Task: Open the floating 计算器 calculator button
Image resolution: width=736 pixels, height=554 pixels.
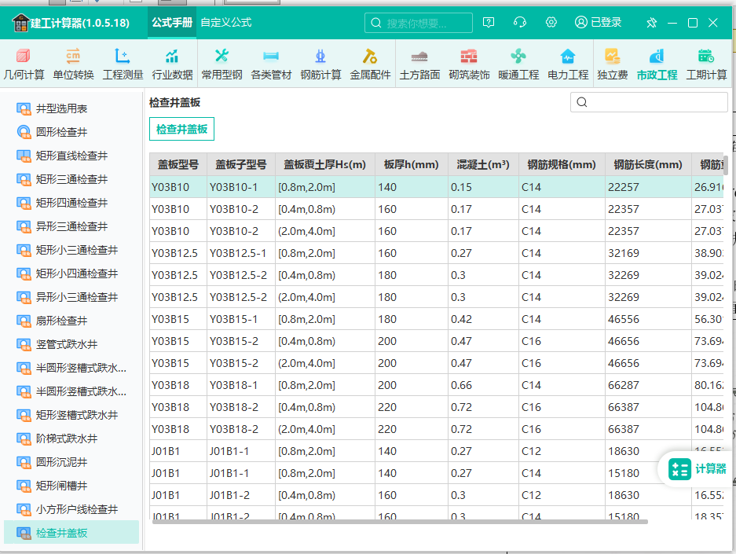Action: tap(698, 469)
